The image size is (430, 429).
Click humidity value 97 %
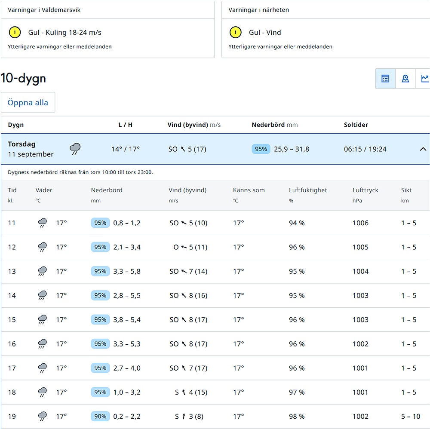(296, 392)
